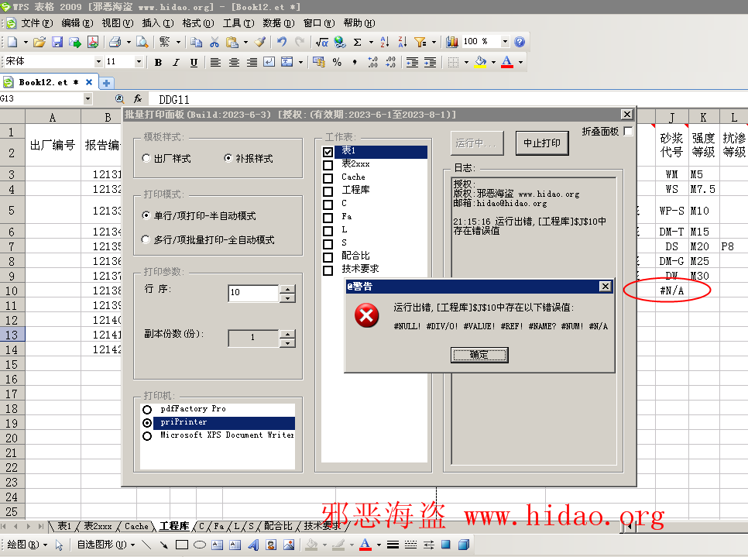This screenshot has width=748, height=557.
Task: Open the 文件 menu
Action: coord(36,23)
